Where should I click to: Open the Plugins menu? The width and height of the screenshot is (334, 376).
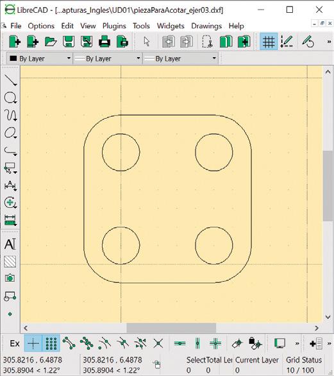(x=114, y=26)
